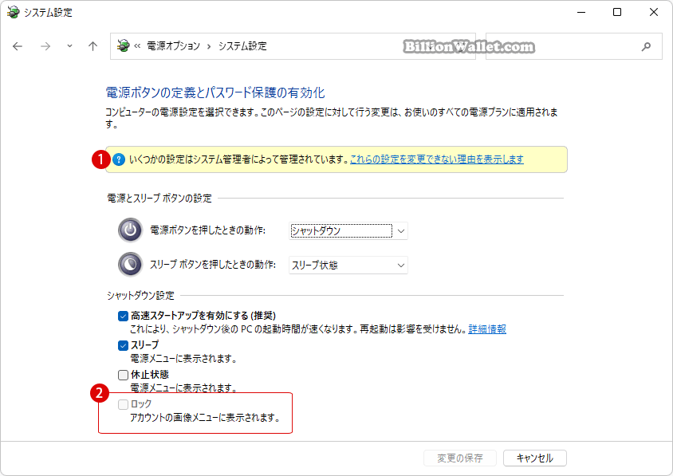Click the キャンセル button
This screenshot has width=673, height=476.
click(x=535, y=458)
